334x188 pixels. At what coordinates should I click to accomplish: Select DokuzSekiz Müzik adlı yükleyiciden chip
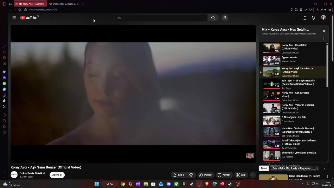point(292,168)
